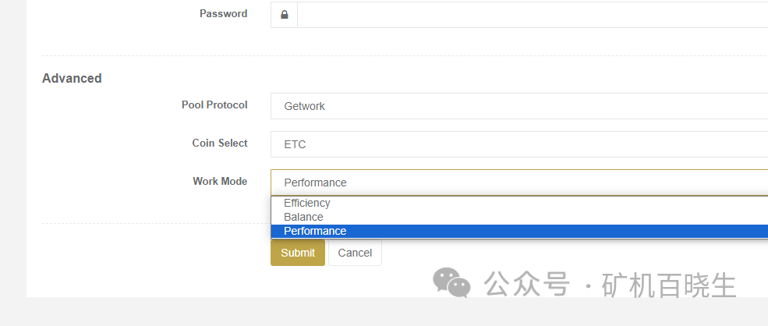The width and height of the screenshot is (768, 326).
Task: Click the 公众号 watermark text
Action: (x=526, y=285)
